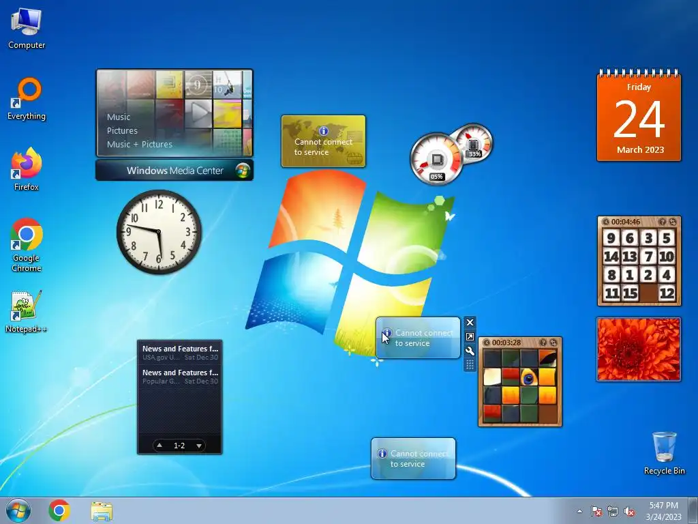698x524 pixels.
Task: Click the 00:03:28 timer on picture puzzle
Action: [x=506, y=343]
